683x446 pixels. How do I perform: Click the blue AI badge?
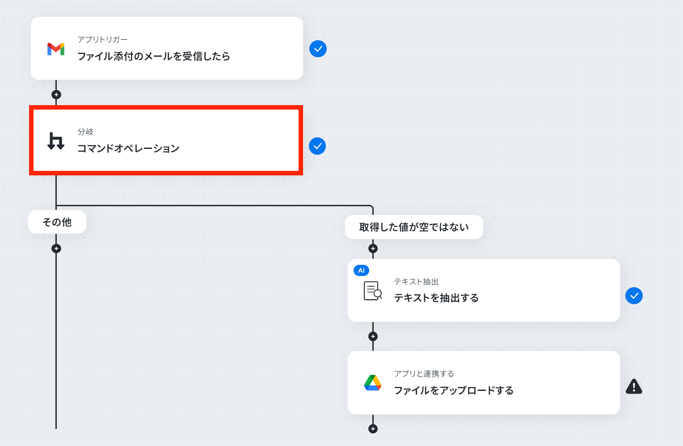tap(361, 270)
